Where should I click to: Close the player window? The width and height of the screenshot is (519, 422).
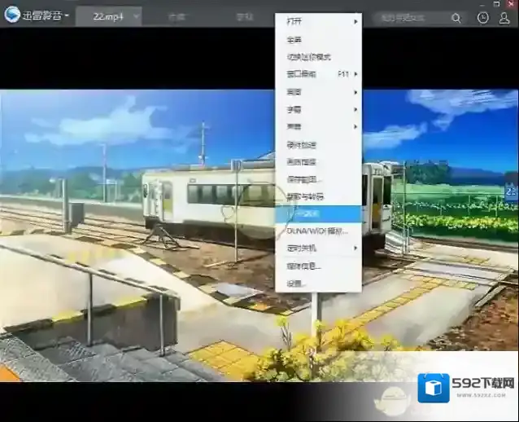coord(511,4)
